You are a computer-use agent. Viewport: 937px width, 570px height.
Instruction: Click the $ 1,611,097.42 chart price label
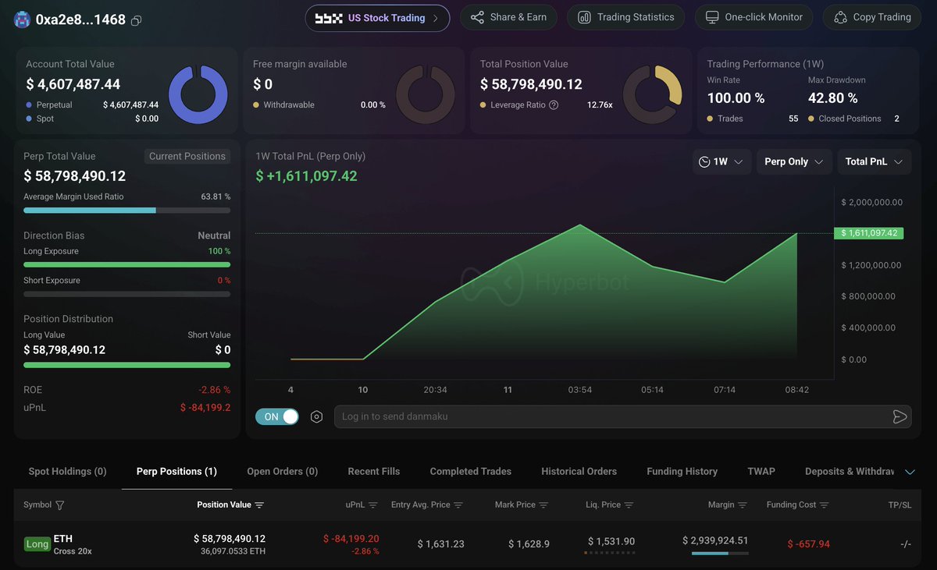[x=868, y=233]
